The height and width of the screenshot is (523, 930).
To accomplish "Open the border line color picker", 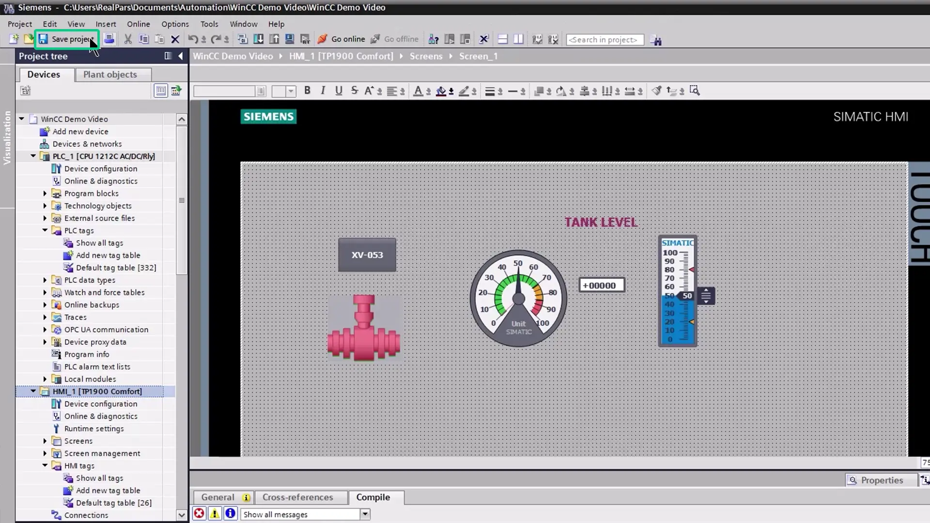I will [464, 91].
